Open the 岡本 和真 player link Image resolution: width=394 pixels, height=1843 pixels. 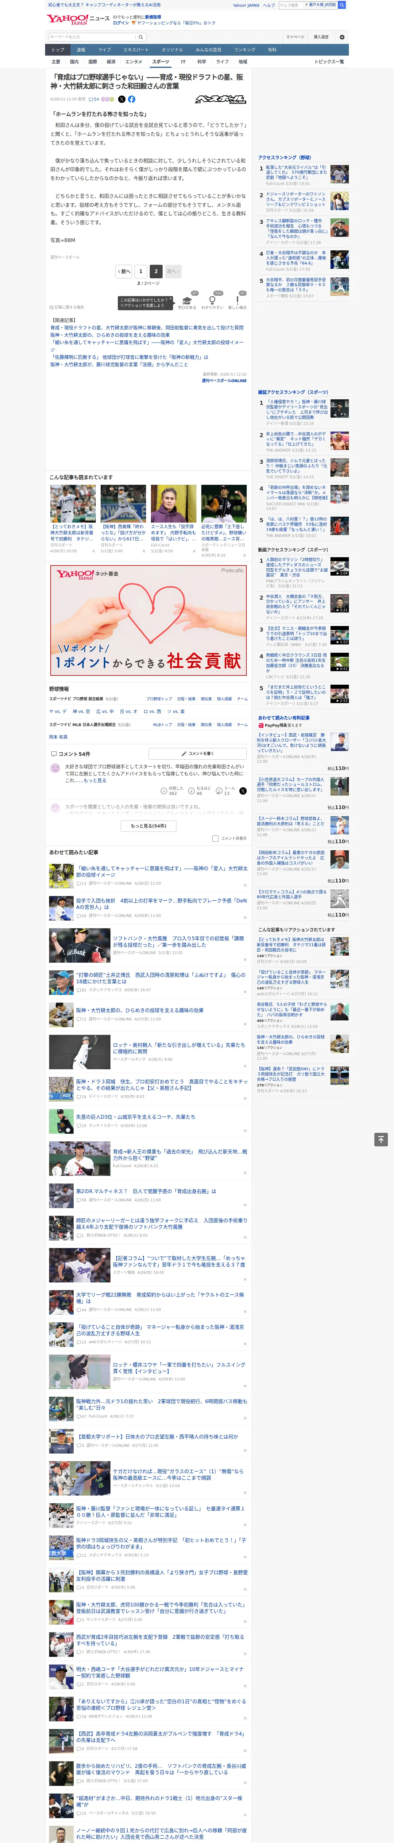click(59, 736)
